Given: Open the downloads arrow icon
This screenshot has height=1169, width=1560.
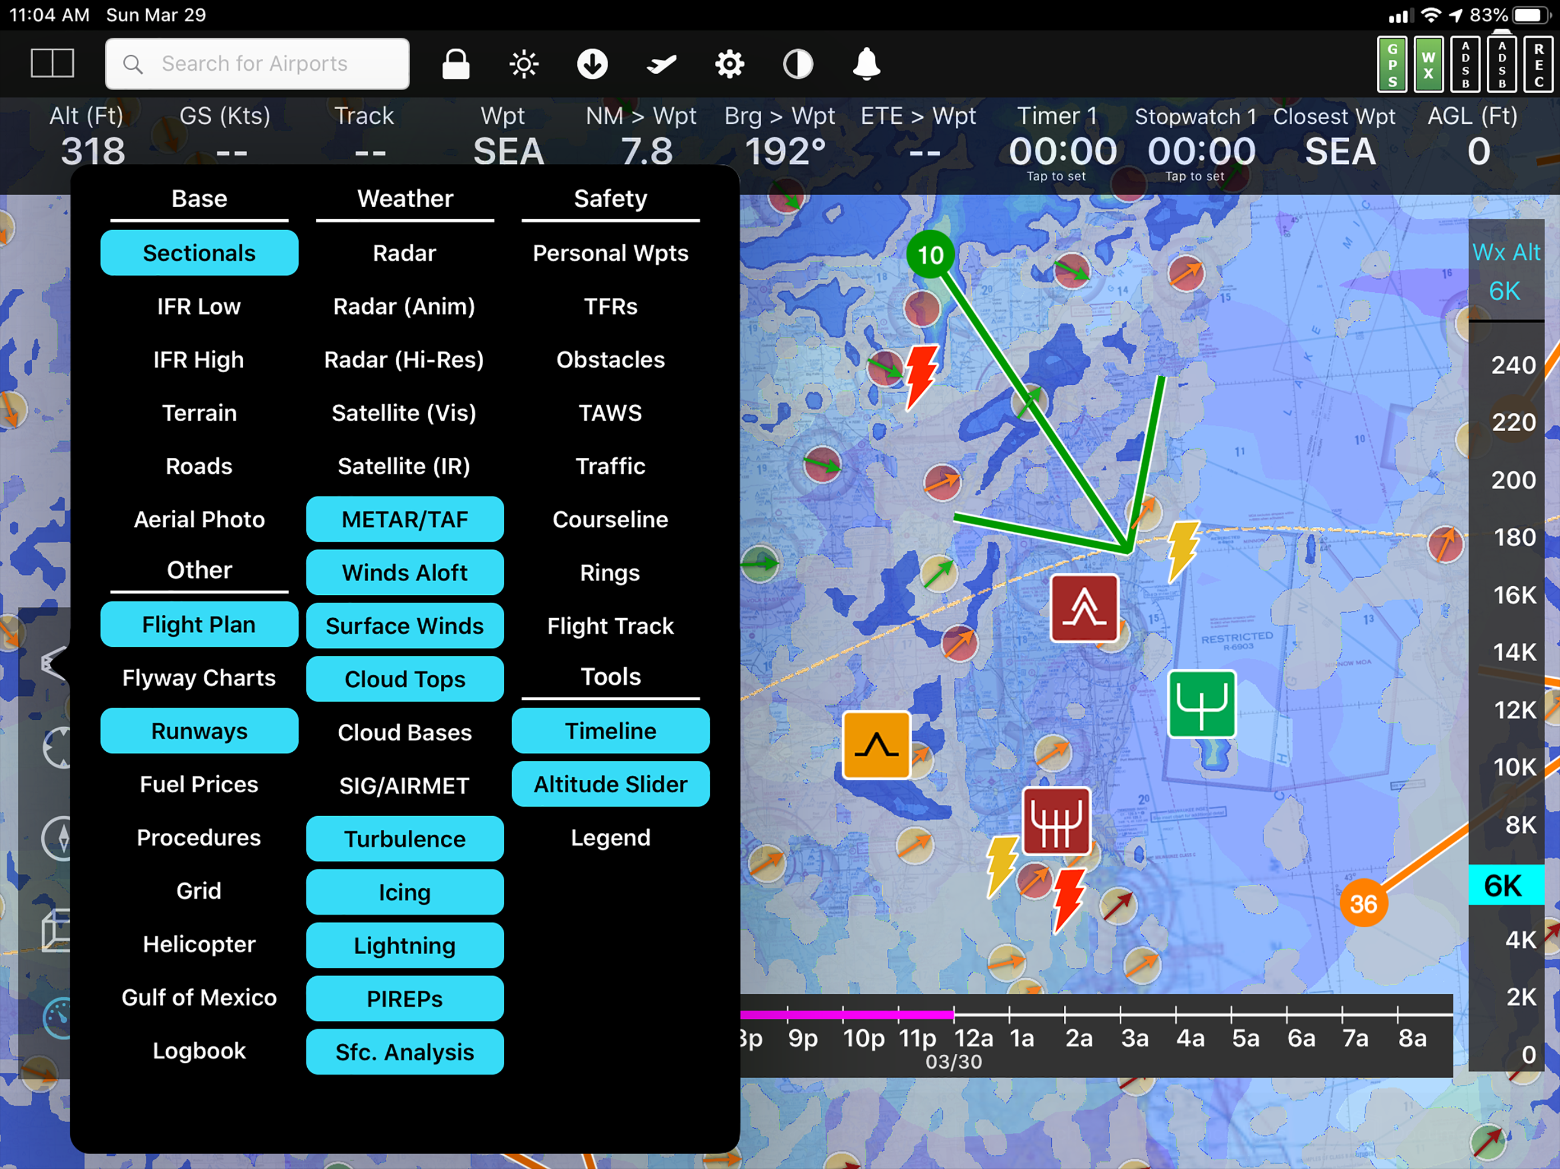Looking at the screenshot, I should point(592,64).
